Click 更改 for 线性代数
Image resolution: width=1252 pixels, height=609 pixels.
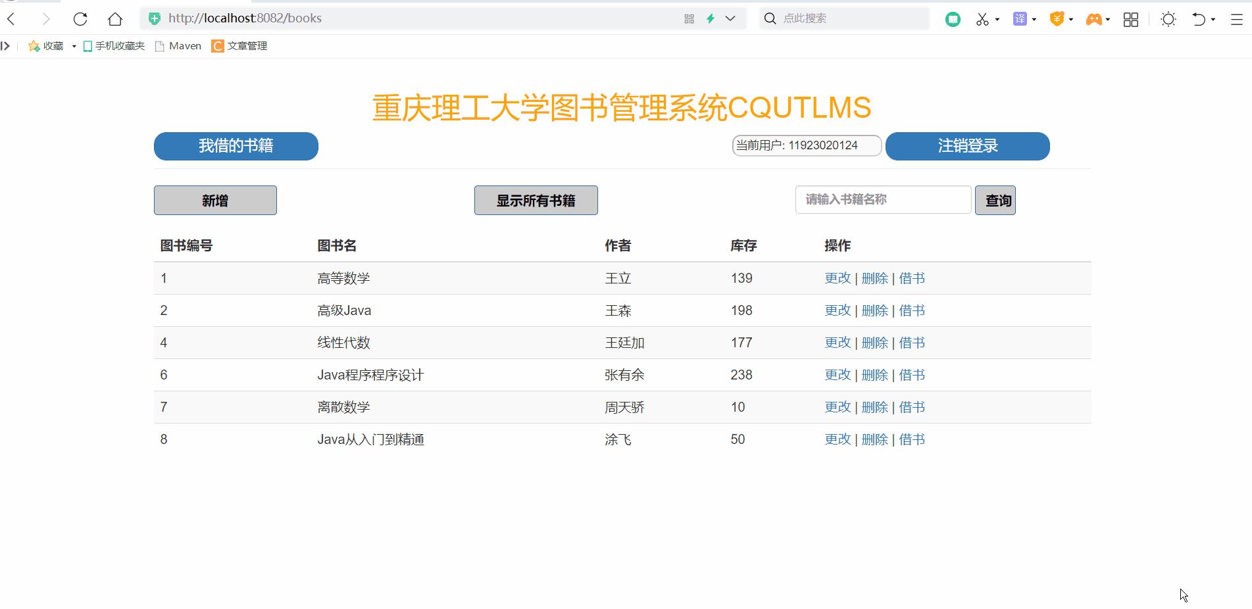[x=838, y=343]
